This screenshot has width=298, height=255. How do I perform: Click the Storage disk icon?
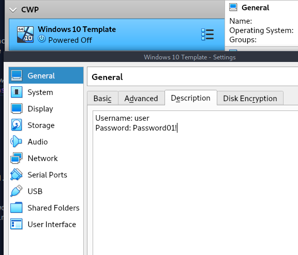17,125
